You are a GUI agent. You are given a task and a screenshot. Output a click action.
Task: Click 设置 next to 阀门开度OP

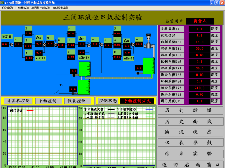[216, 101]
